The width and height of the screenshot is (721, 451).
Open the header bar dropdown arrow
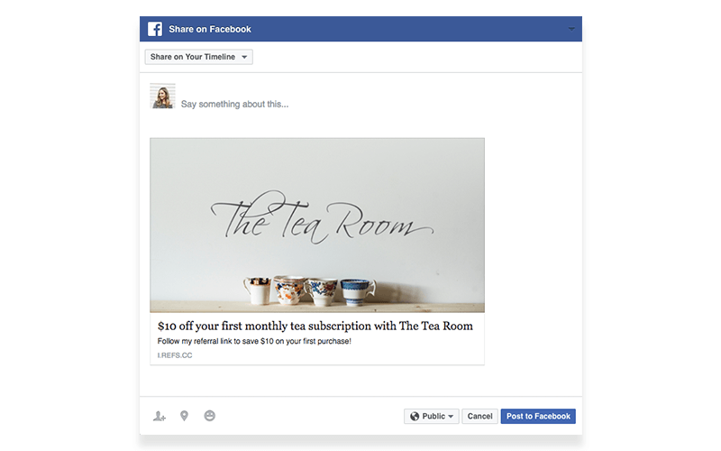coord(571,29)
